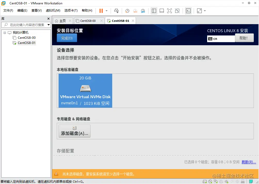Click the CD/DVD device status icon
This screenshot has height=184, width=259.
[x=210, y=181]
